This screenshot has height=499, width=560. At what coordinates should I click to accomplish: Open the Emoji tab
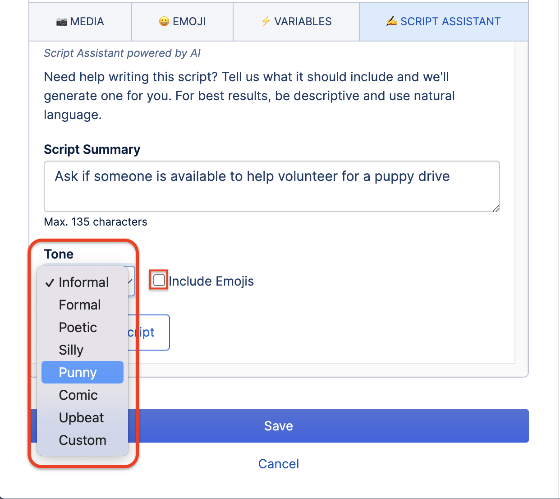(182, 21)
